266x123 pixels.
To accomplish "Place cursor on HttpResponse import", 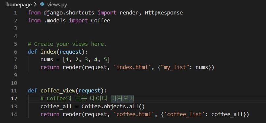I will (164, 13).
